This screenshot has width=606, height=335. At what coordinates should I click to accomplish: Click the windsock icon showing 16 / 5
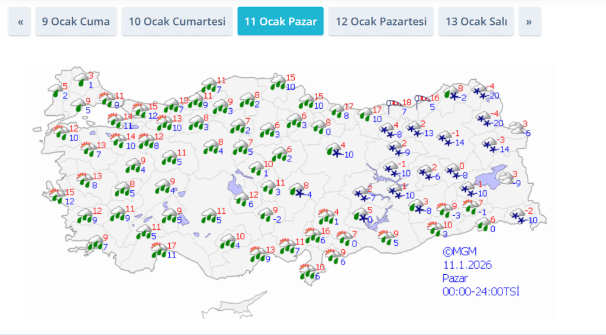pos(423,100)
